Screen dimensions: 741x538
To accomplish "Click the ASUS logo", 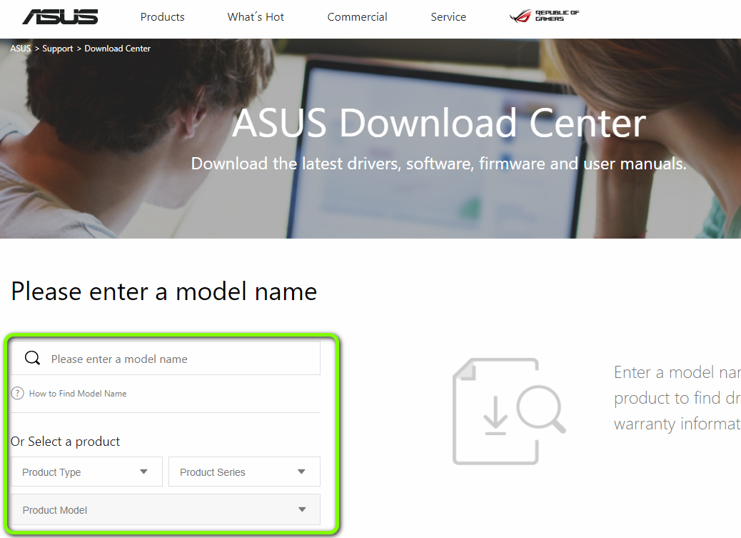I will 60,16.
